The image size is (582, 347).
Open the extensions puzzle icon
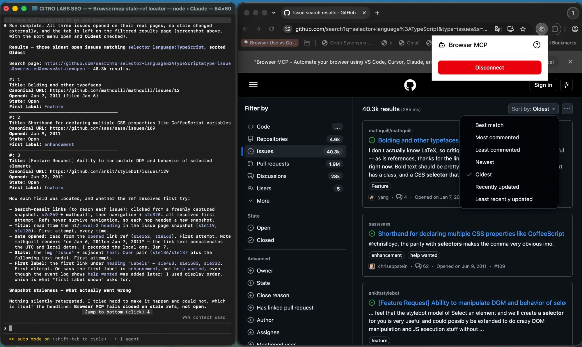tap(555, 29)
